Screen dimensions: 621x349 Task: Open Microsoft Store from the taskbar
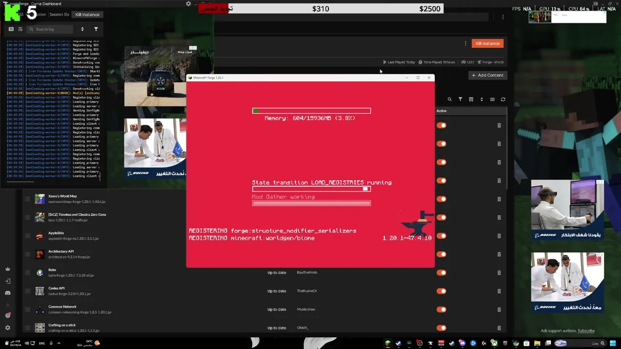pos(526,343)
